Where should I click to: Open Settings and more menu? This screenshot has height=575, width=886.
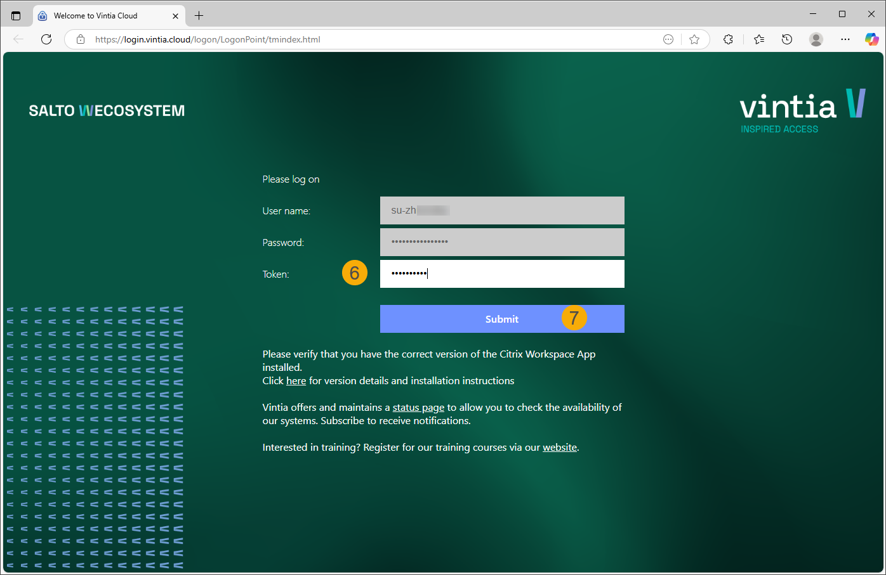(x=845, y=39)
